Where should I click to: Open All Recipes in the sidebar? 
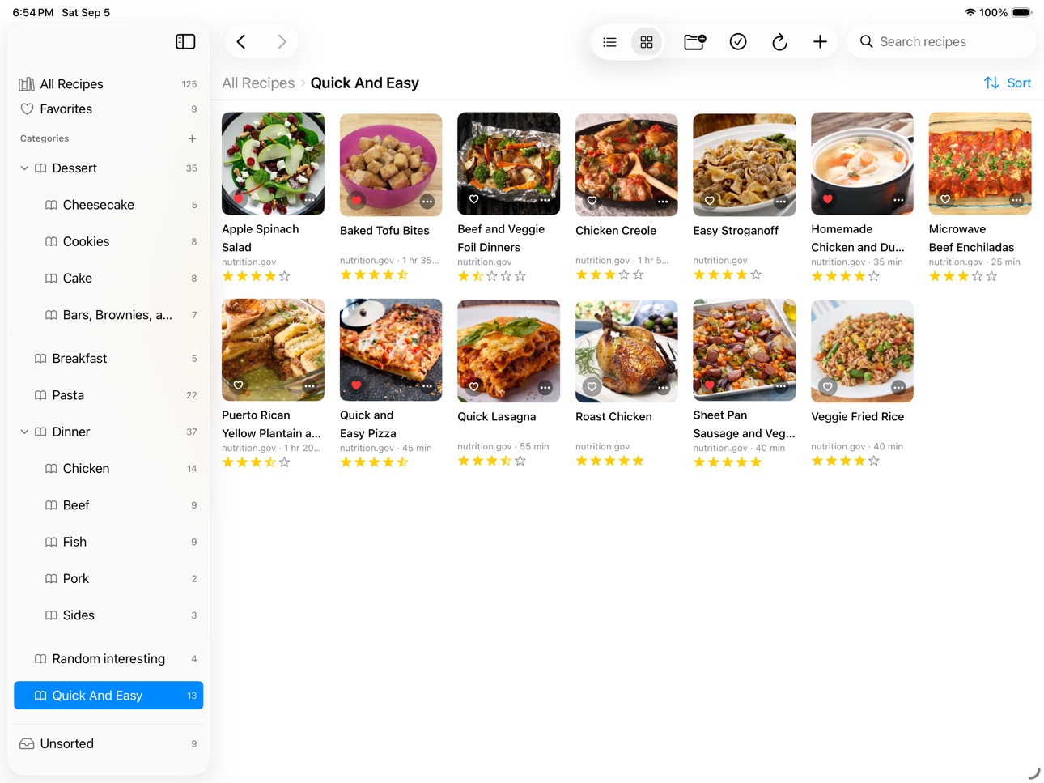click(108, 84)
